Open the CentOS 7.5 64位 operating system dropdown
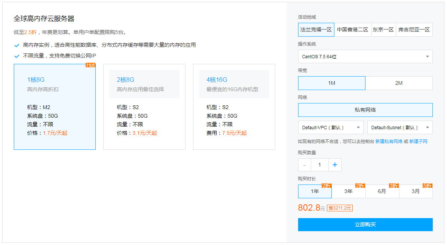Screen dimensions: 447x245 (365, 56)
